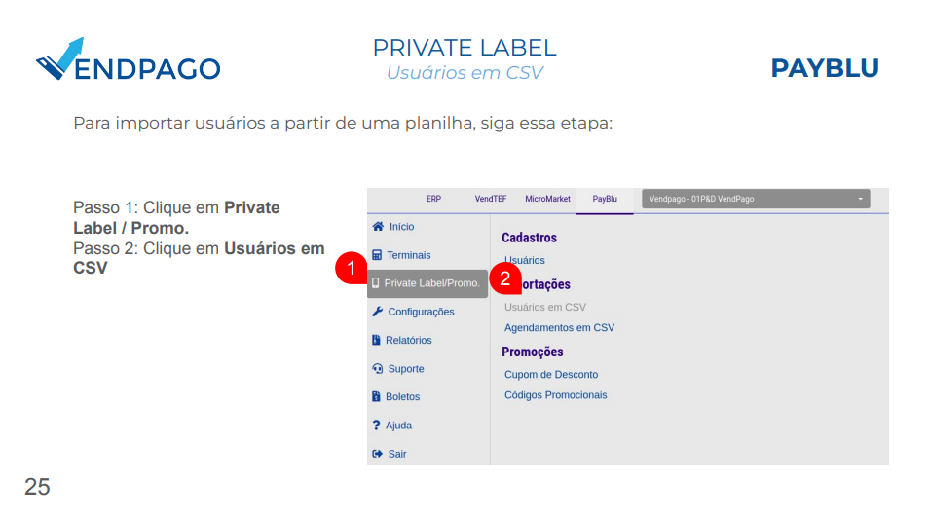Click the Usuários link under Cadastros
This screenshot has height=519, width=929.
[x=525, y=260]
